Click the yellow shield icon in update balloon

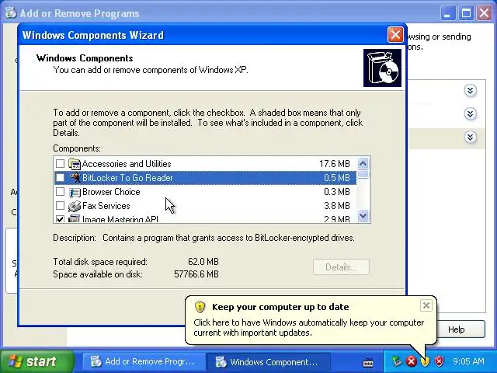(x=200, y=307)
